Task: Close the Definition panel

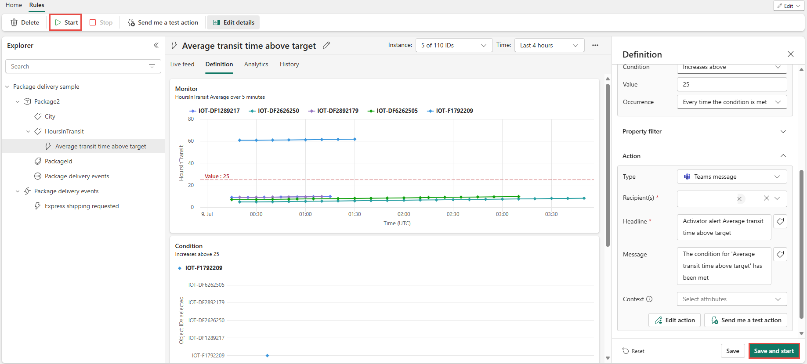Action: (791, 54)
